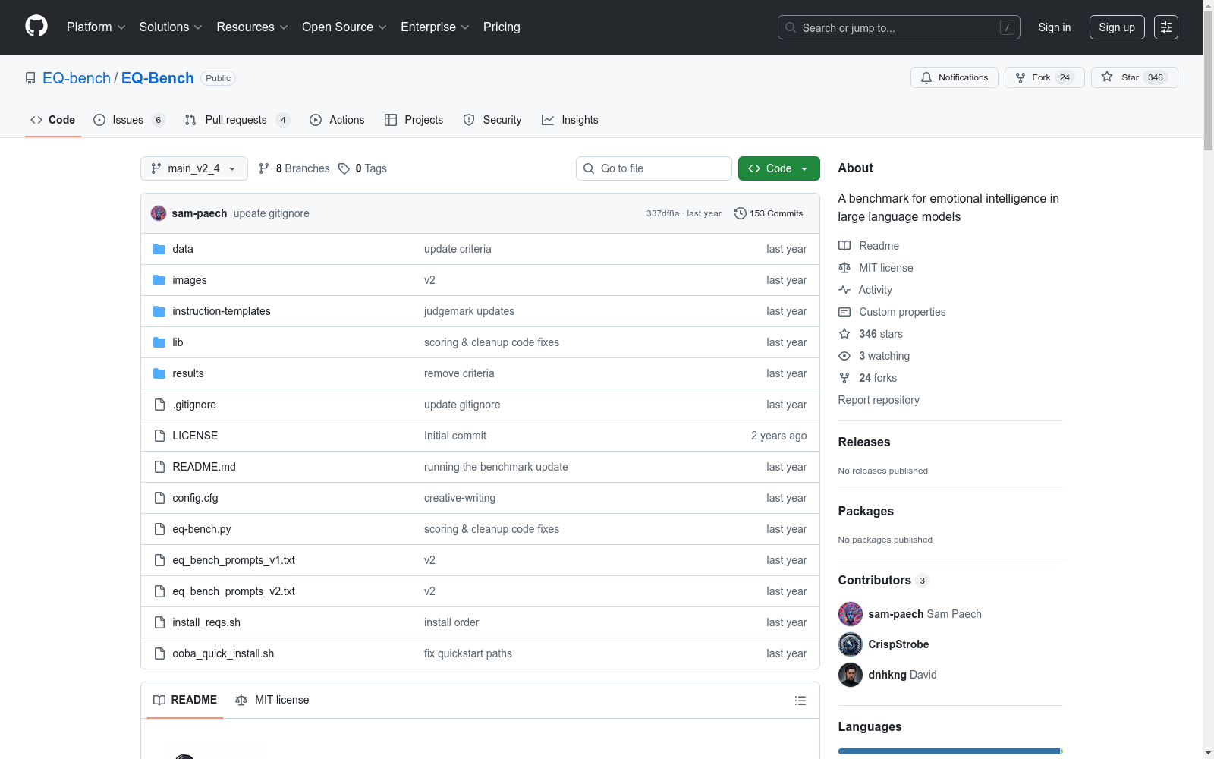The height and width of the screenshot is (759, 1214).
Task: Click the GitHub logo icon
Action: point(36,27)
